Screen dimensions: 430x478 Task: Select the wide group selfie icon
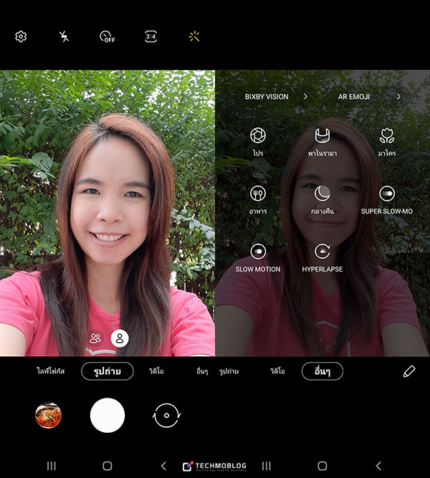[x=95, y=338]
